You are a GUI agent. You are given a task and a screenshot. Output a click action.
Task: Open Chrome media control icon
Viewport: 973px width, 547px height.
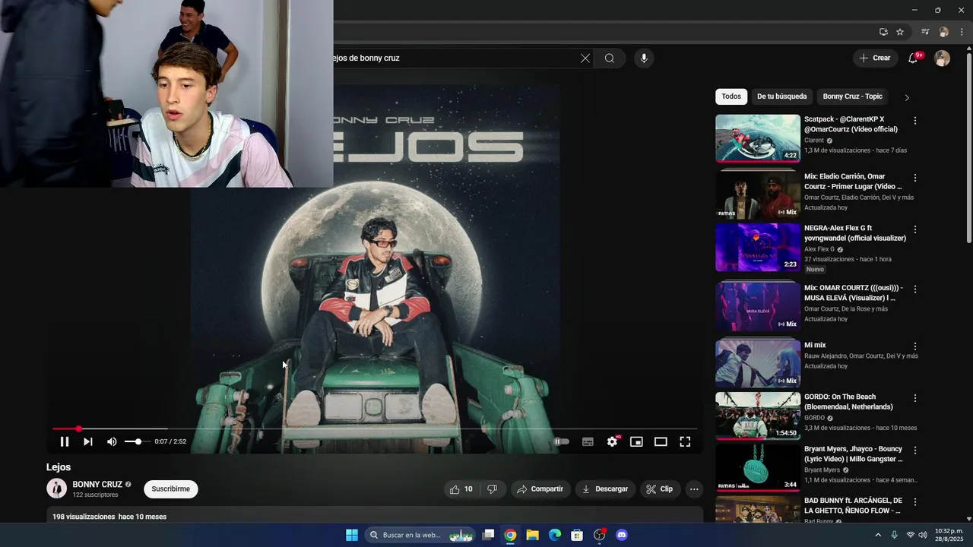925,32
